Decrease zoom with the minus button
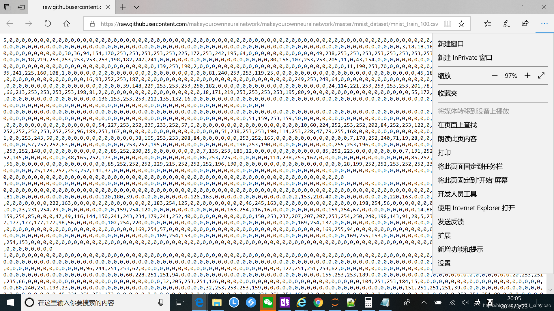 [x=495, y=76]
